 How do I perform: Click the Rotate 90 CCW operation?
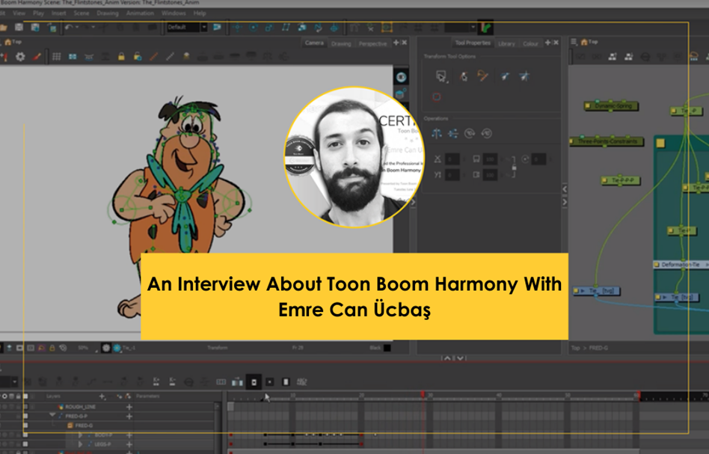point(487,133)
